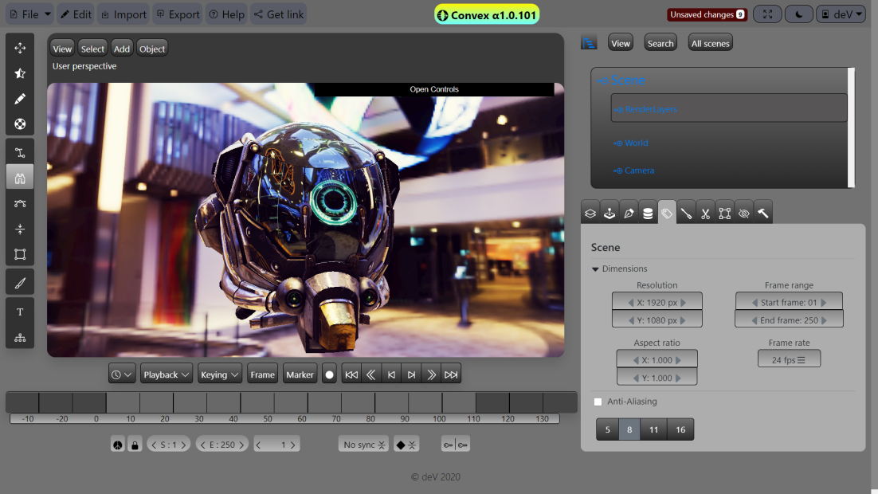Enable the Anti-Aliasing checkbox
The width and height of the screenshot is (878, 494).
598,402
